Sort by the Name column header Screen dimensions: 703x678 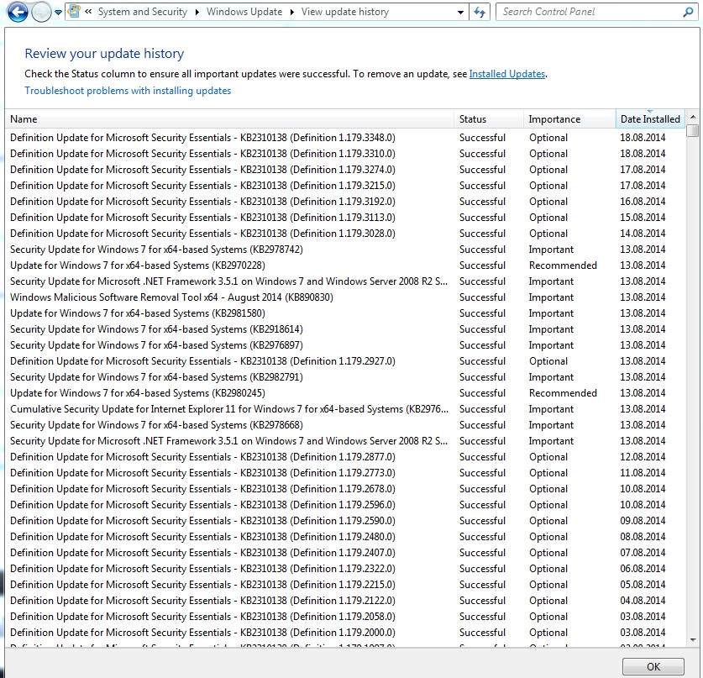(x=229, y=118)
